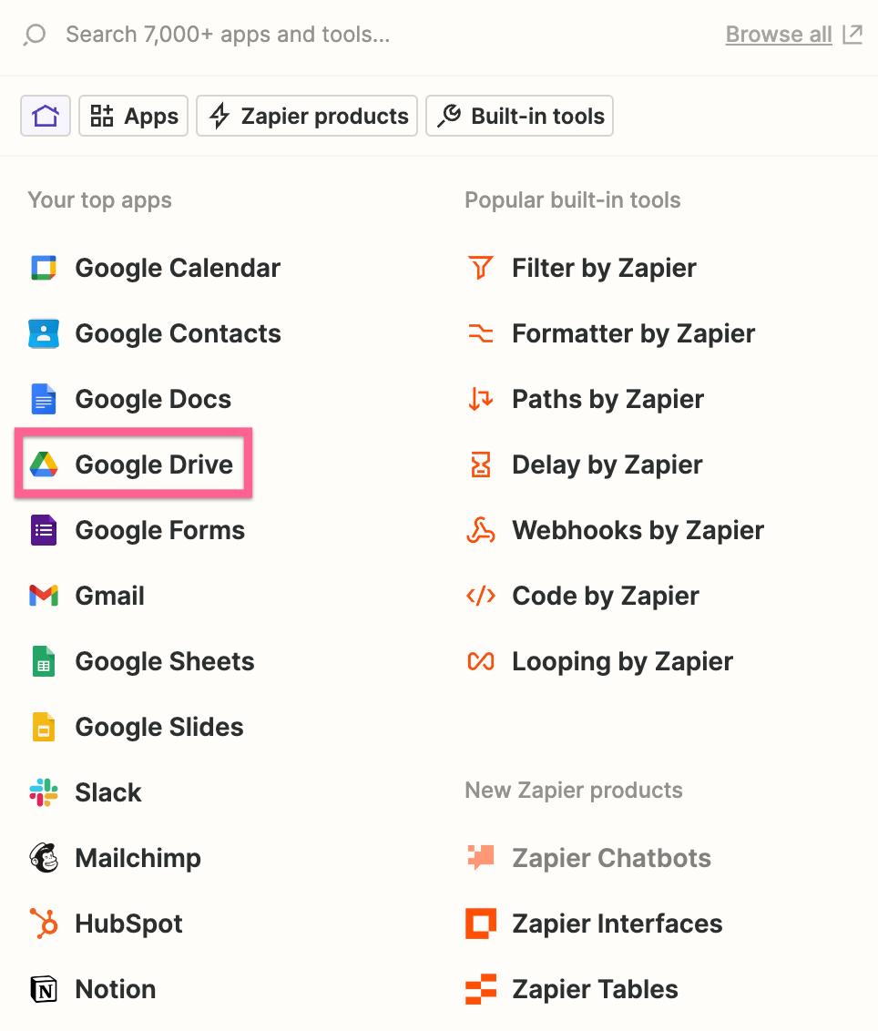The width and height of the screenshot is (878, 1031).
Task: Switch to the Apps tab
Action: coord(134,116)
